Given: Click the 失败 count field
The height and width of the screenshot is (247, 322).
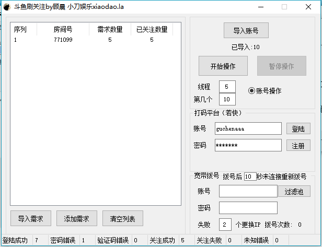Looking at the screenshot, I should click(225, 225).
